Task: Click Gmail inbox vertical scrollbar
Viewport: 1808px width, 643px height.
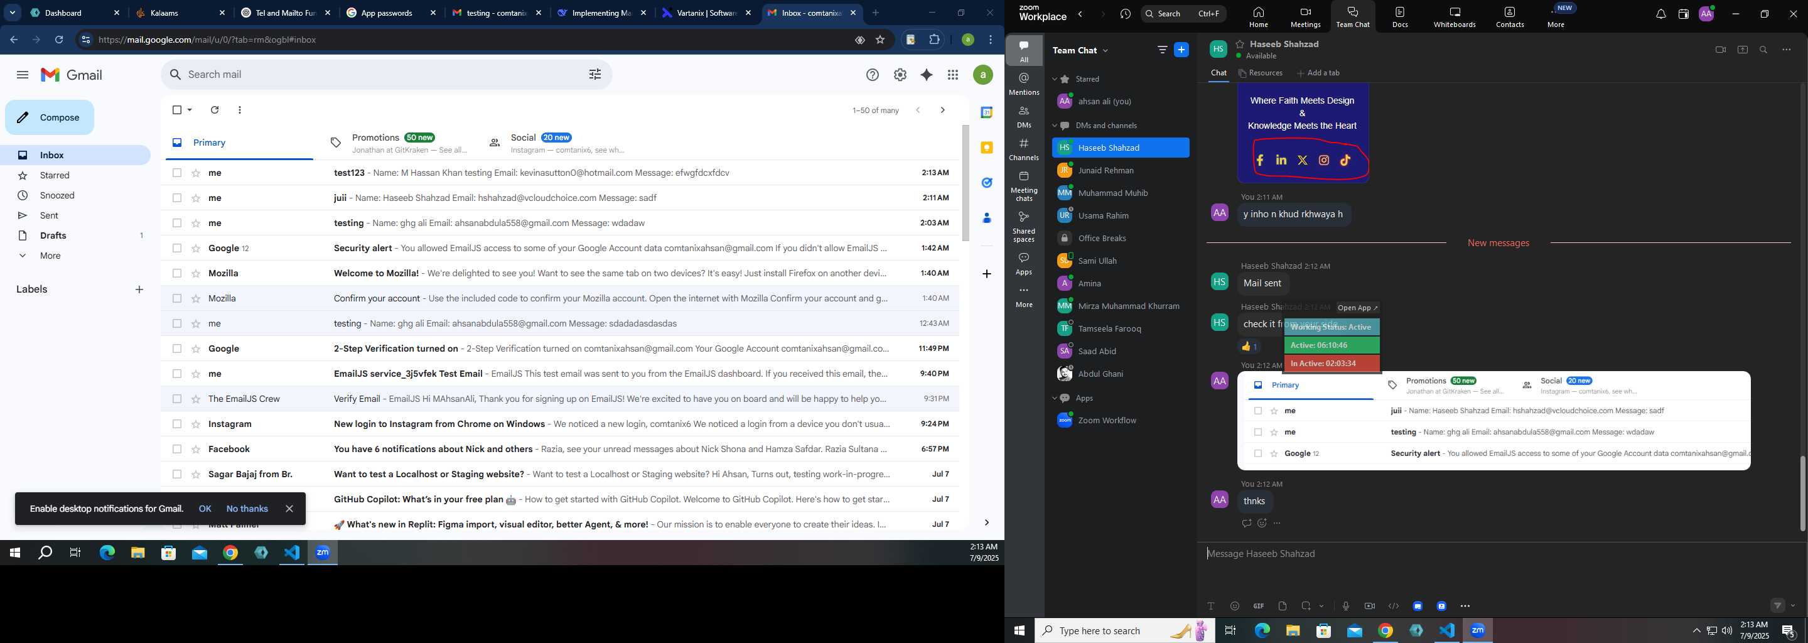Action: click(x=966, y=183)
